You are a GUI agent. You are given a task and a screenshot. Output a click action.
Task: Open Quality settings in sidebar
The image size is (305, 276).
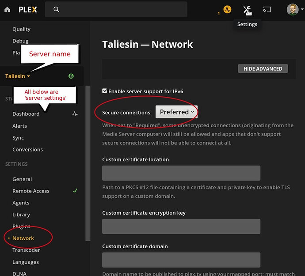21,29
